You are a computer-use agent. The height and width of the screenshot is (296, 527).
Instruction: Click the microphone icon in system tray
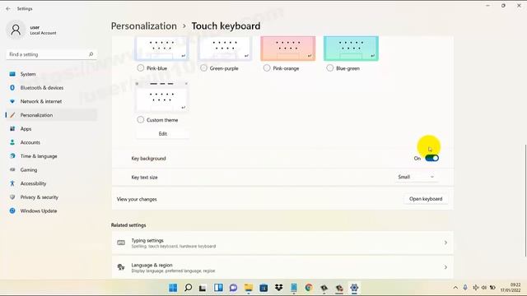pyautogui.click(x=465, y=288)
